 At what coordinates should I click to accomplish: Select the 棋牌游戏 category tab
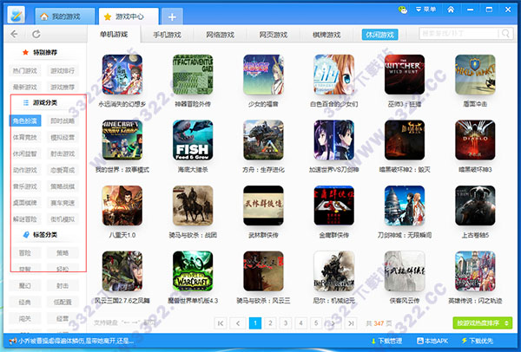326,35
